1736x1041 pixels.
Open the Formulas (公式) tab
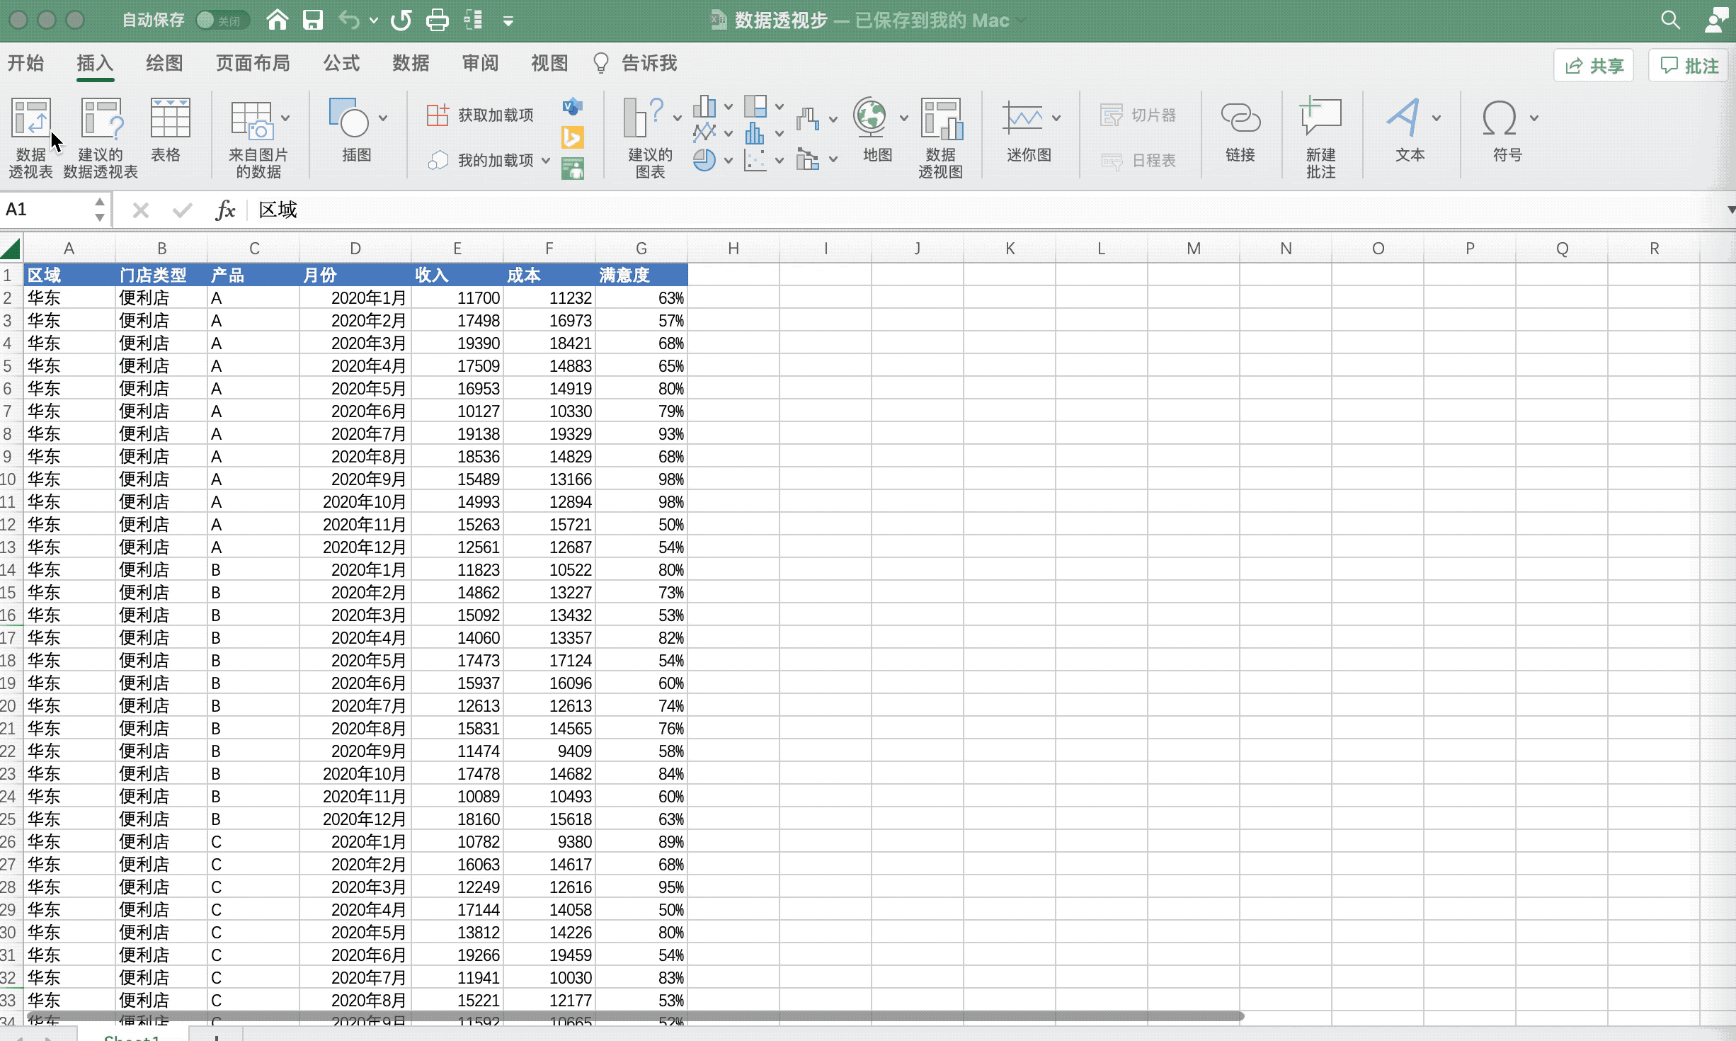pyautogui.click(x=341, y=63)
